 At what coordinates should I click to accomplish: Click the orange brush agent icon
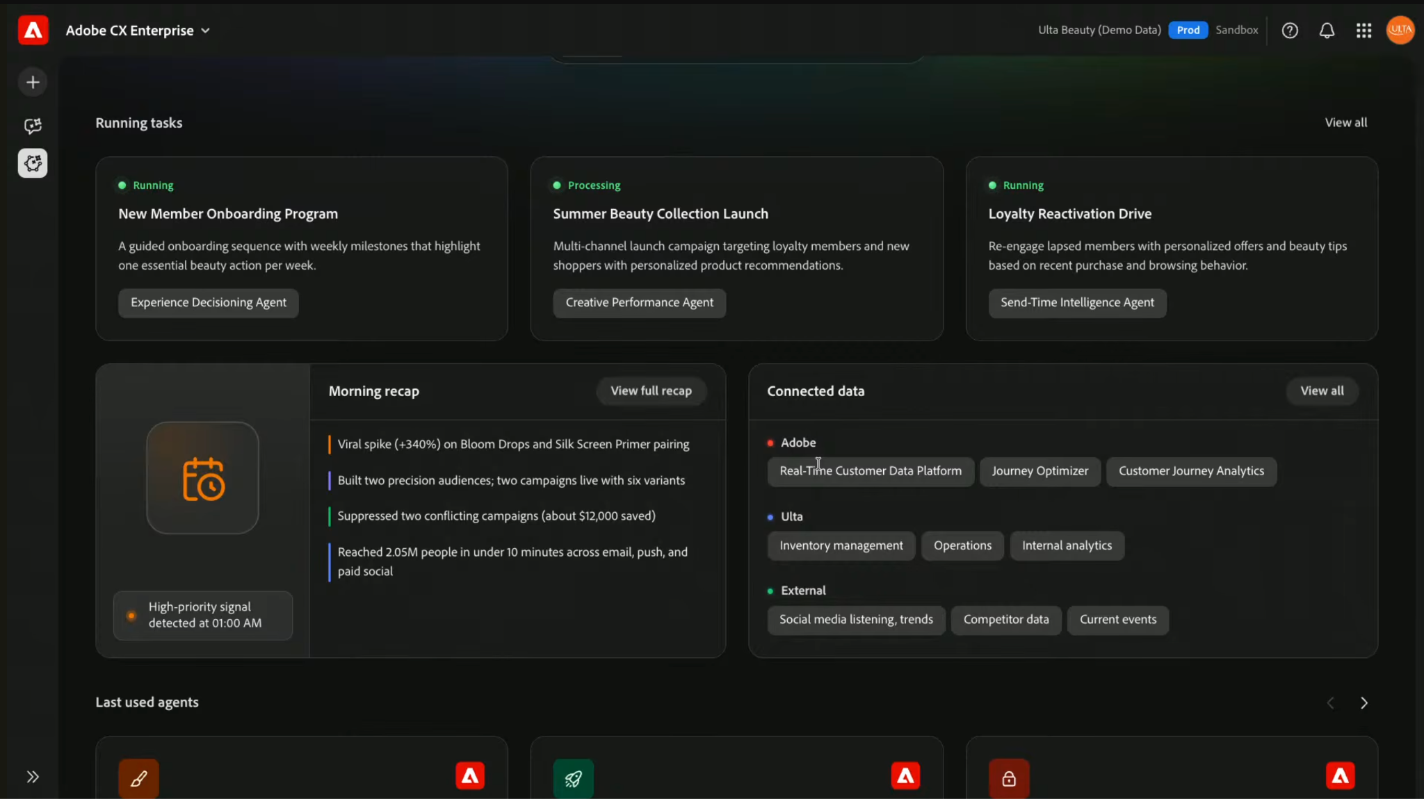(x=138, y=779)
